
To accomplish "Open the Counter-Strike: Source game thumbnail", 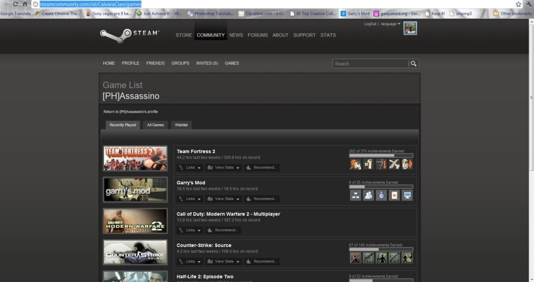I will point(135,252).
